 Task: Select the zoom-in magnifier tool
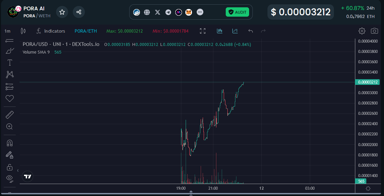pyautogui.click(x=10, y=126)
